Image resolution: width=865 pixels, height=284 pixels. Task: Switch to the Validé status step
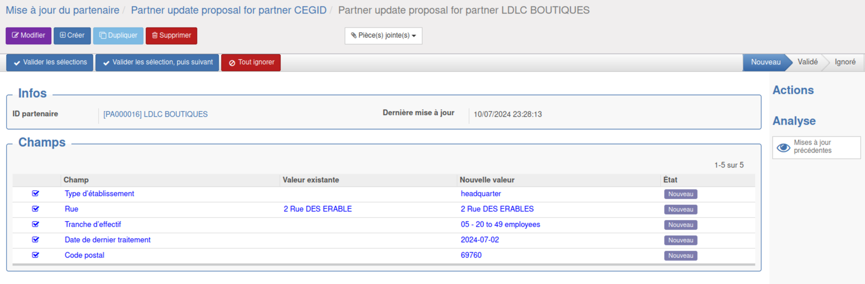coord(807,62)
